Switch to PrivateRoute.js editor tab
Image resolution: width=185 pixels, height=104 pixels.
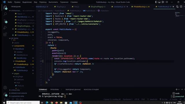click(x=140, y=7)
